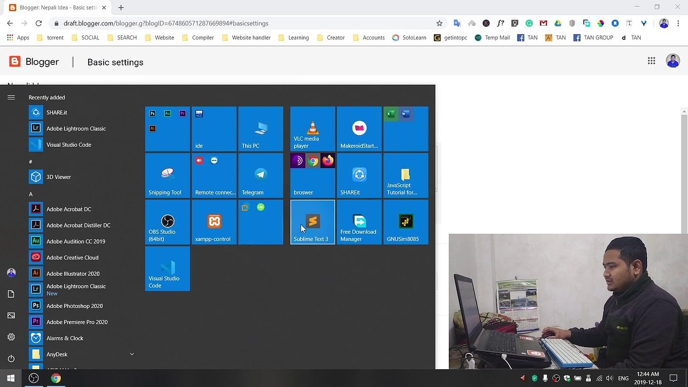Open the Start menu user account icon
Viewport: 688px width, 387px height.
click(11, 273)
